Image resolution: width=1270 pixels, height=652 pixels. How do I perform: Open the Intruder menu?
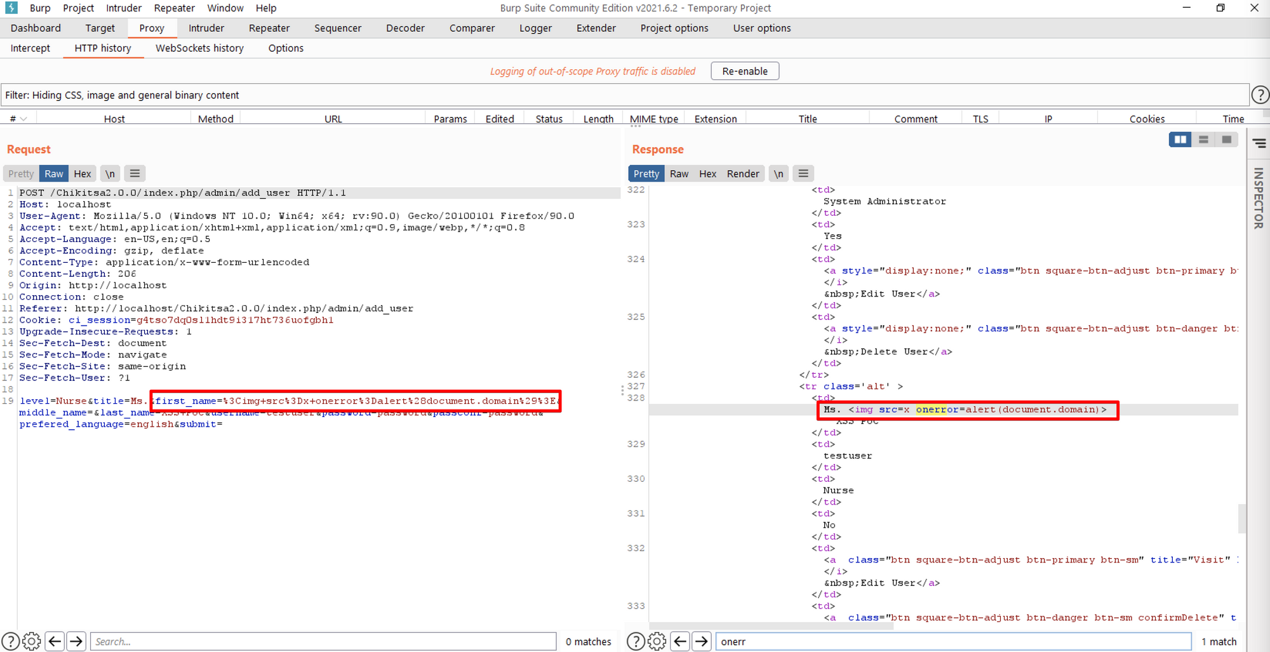[x=124, y=8]
